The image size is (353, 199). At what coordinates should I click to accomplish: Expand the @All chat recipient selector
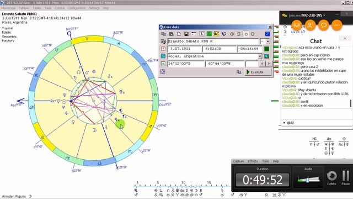pos(285,123)
